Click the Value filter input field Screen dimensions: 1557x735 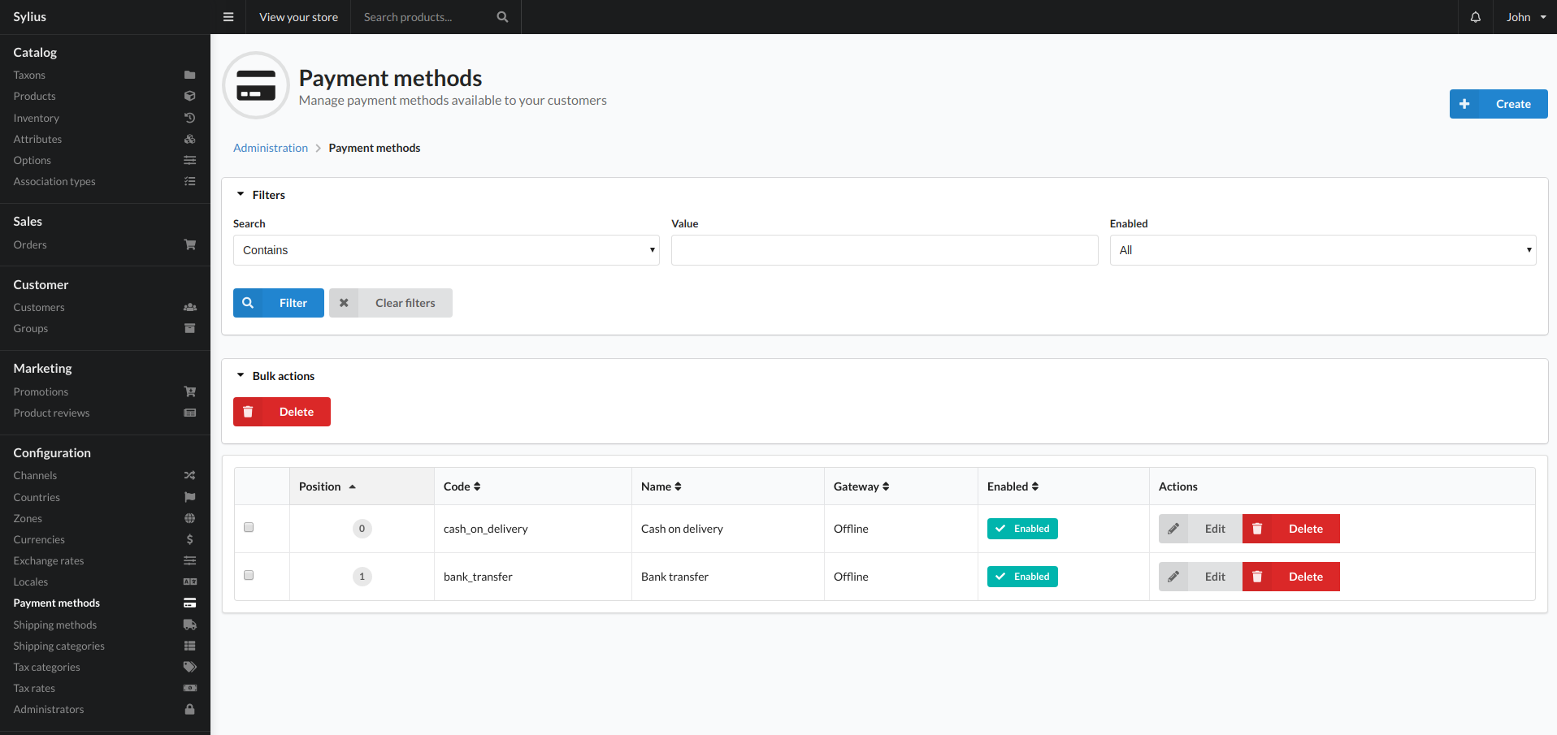point(884,250)
